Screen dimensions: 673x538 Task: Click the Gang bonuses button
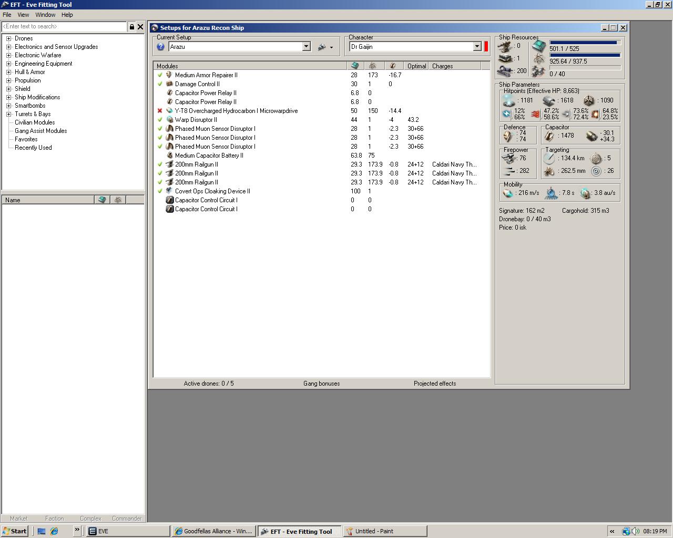point(322,384)
